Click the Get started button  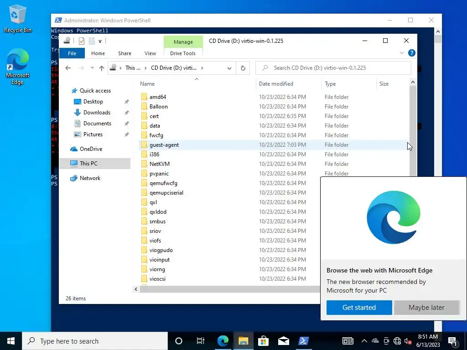(359, 308)
